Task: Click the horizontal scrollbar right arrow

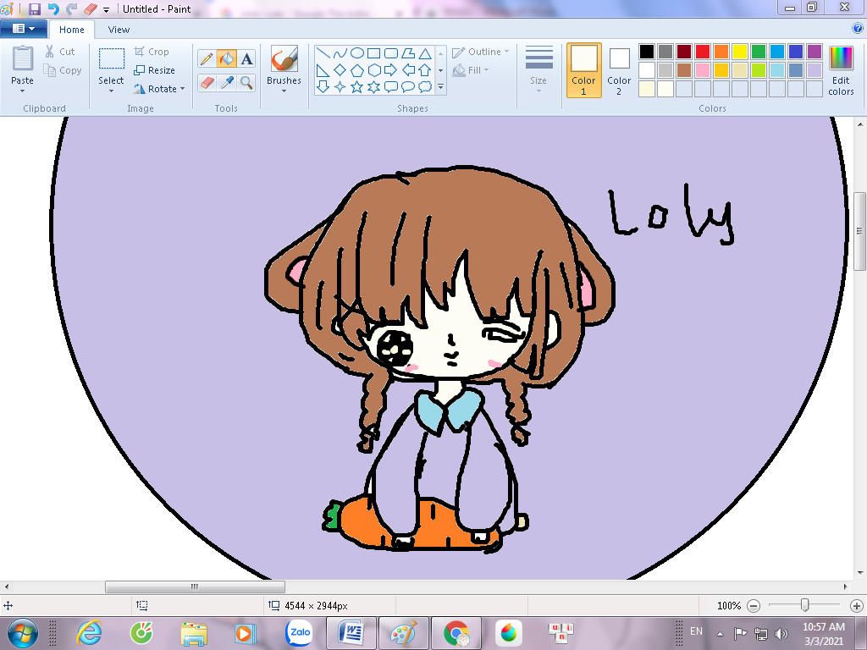Action: [x=845, y=587]
